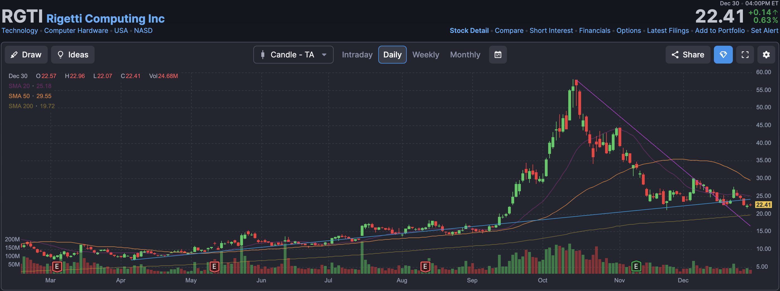Click the earnings E marker in August

coord(425,267)
